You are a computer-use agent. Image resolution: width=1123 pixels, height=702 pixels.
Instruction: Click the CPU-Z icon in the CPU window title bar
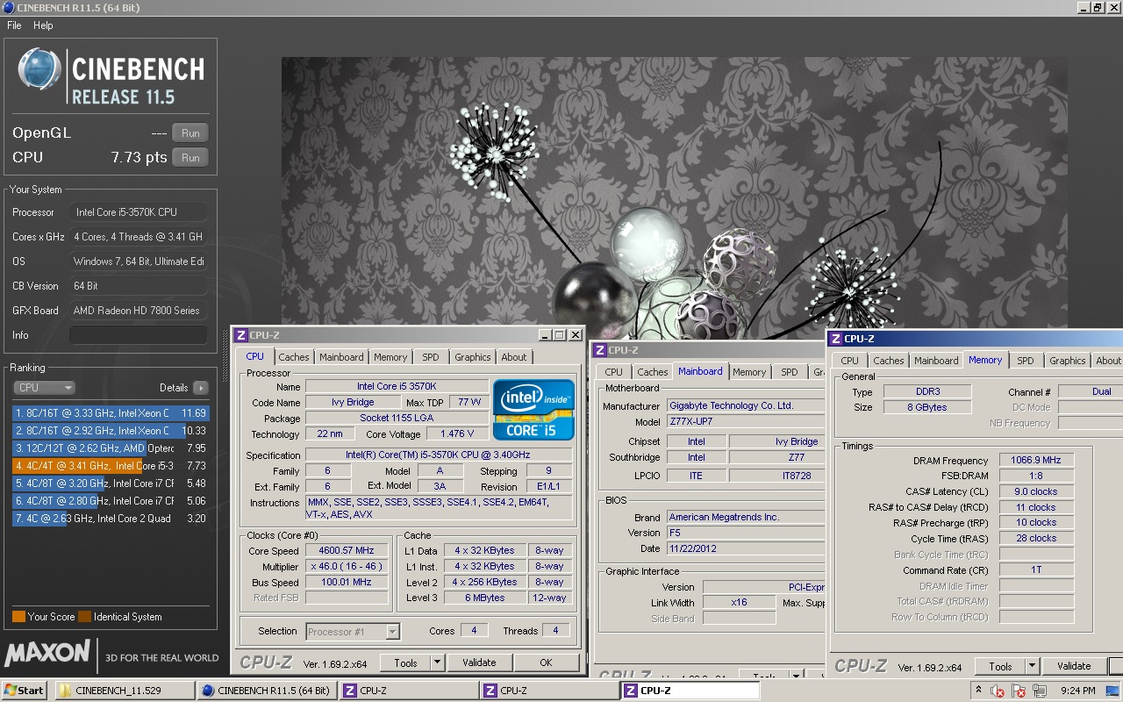241,335
